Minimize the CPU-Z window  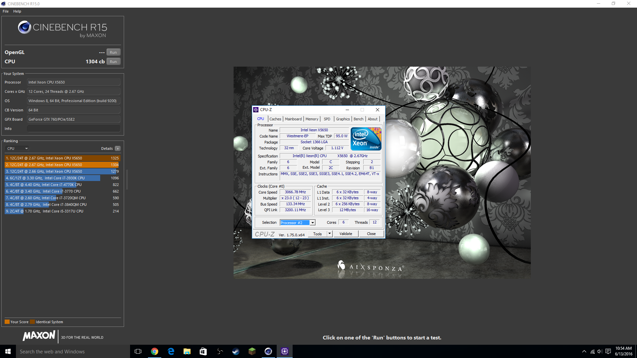[x=347, y=110]
